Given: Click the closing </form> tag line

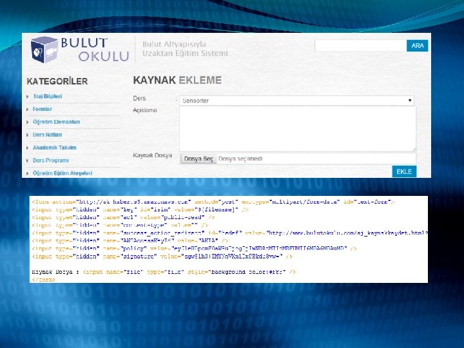Looking at the screenshot, I should click(44, 279).
